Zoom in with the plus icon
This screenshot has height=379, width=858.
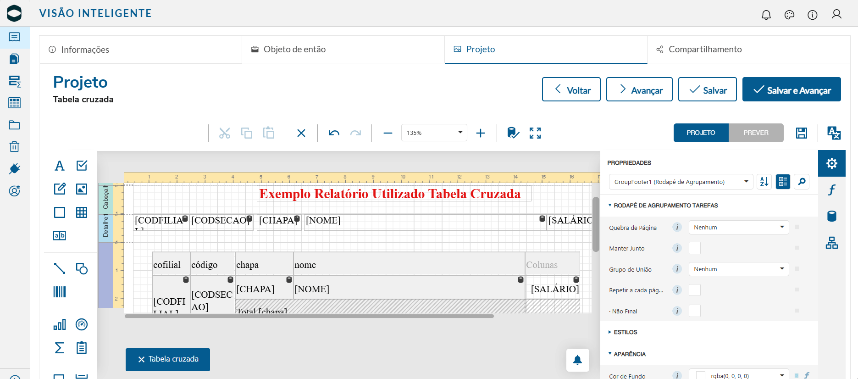481,133
